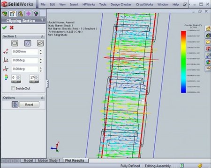The image size is (211, 168).
Task: Toggle the InsideOut checkbox
Action: tap(13, 88)
